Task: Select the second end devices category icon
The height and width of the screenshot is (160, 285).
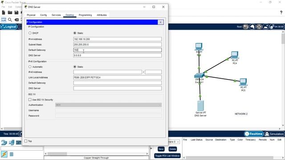Action: pyautogui.click(x=12, y=143)
